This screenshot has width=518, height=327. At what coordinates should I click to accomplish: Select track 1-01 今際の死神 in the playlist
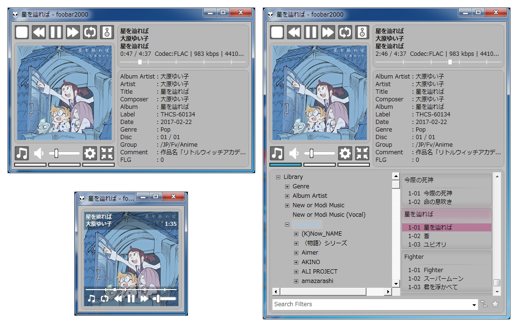447,193
